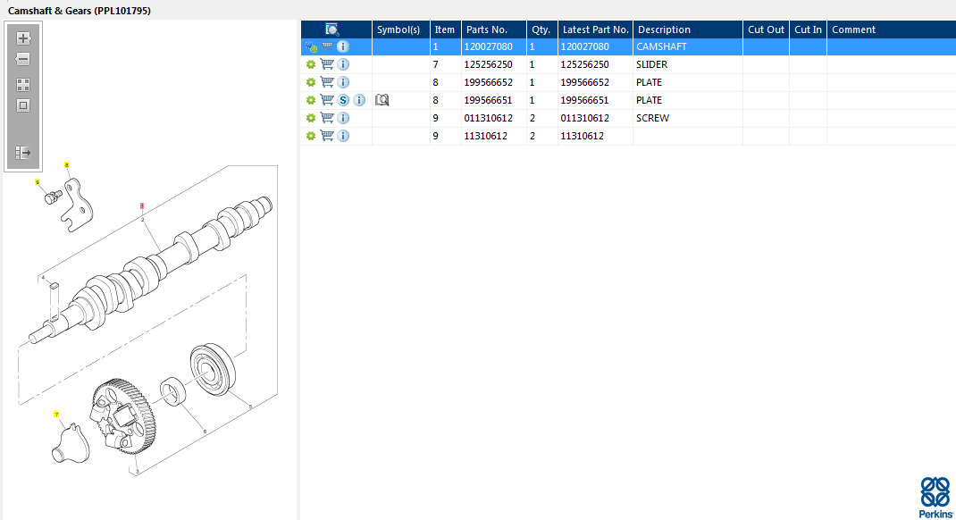Click the blue S icon on PLATE 199566651
This screenshot has width=956, height=520.
[343, 100]
